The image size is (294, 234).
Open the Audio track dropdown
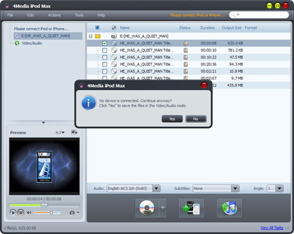point(156,189)
